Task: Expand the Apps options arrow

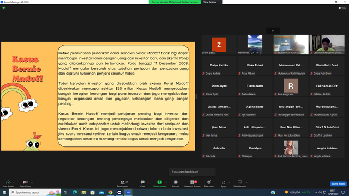Action: [x=228, y=182]
